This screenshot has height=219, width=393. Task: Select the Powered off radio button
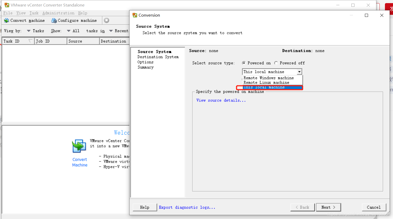[x=276, y=63]
